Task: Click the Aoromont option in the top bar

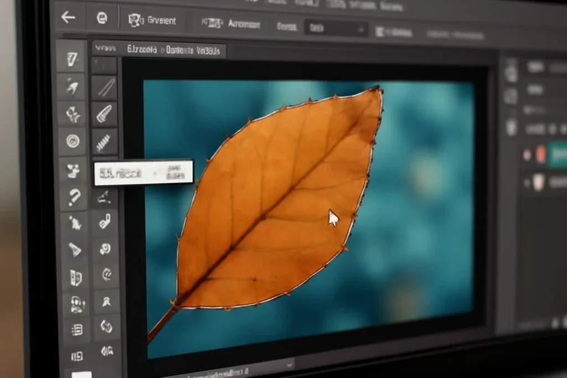Action: [231, 24]
